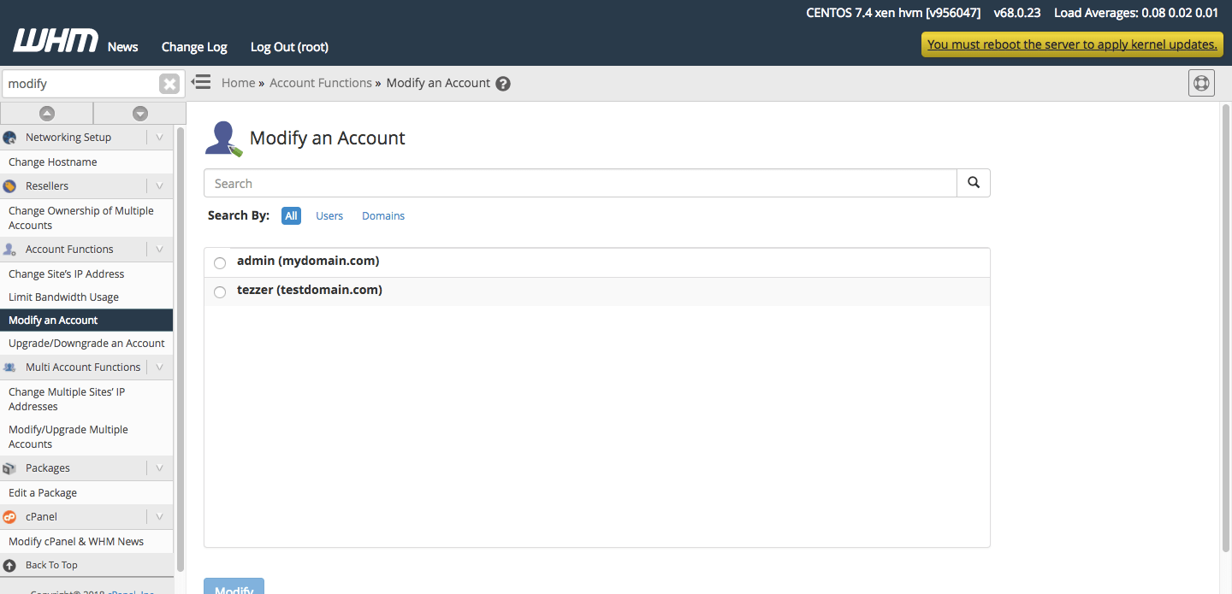Click the Modify button
1232x594 pixels.
click(234, 586)
